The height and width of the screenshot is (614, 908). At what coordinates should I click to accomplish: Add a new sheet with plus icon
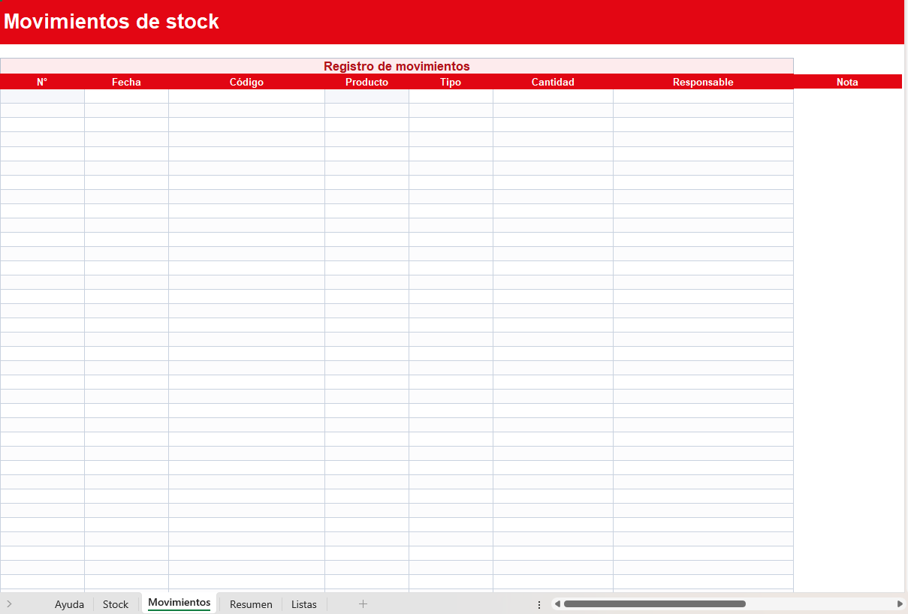click(363, 603)
